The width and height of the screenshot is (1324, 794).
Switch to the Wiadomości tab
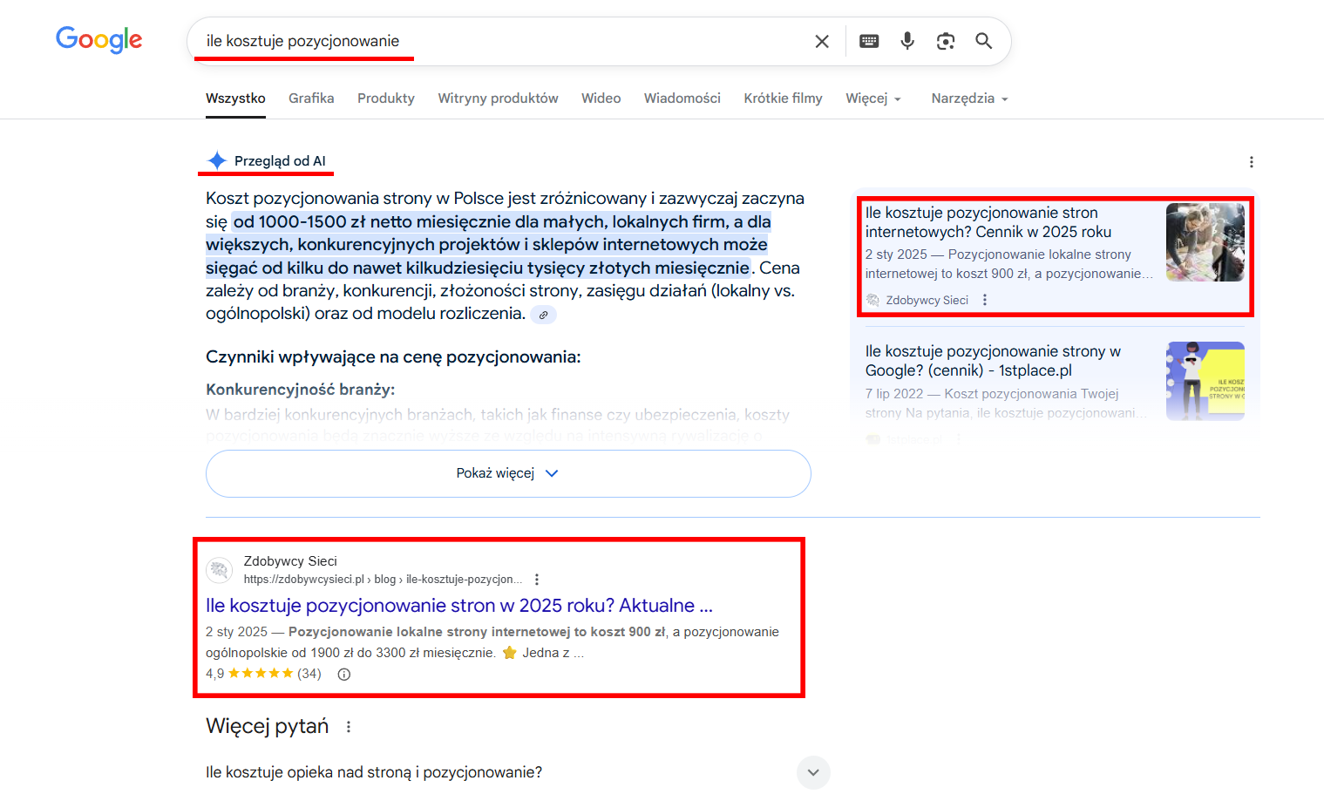[682, 98]
